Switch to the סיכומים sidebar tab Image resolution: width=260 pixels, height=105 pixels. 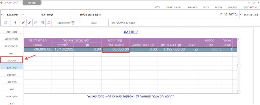pos(12,60)
